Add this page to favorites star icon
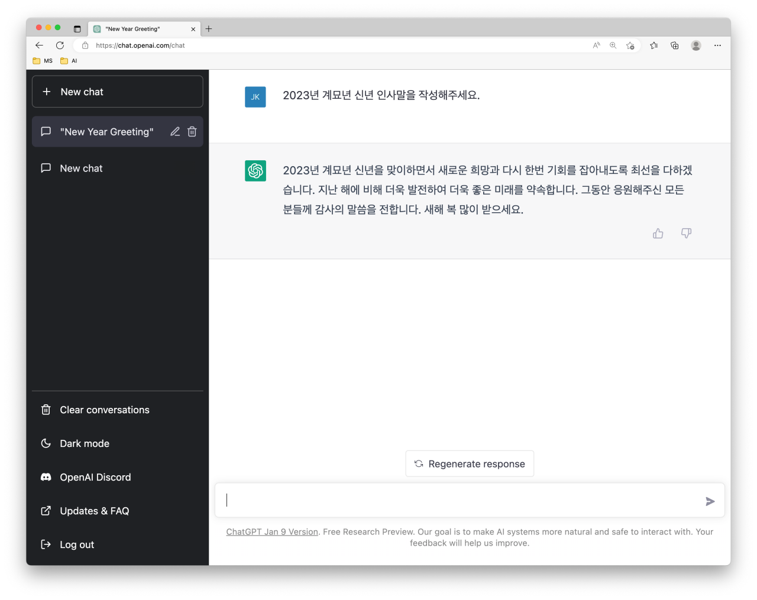 click(x=630, y=46)
